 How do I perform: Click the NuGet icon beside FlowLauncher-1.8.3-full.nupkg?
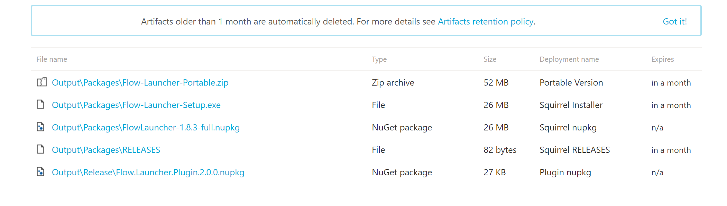40,127
